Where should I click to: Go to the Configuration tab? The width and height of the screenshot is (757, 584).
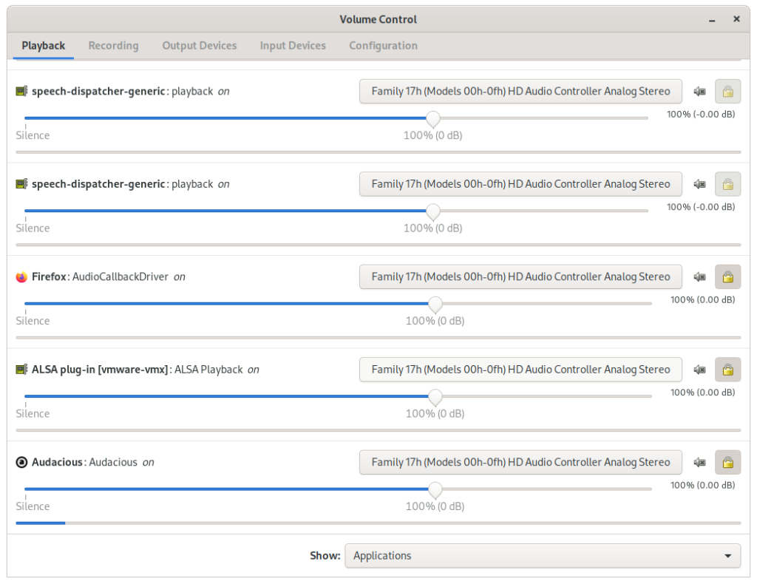[x=384, y=46]
